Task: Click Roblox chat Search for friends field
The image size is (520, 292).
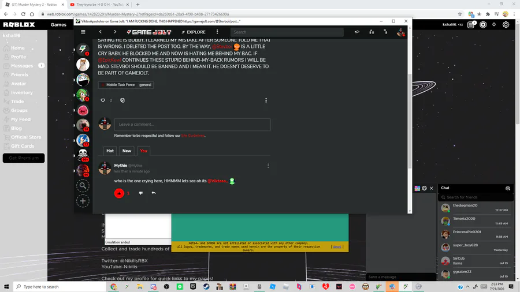Action: 476,197
